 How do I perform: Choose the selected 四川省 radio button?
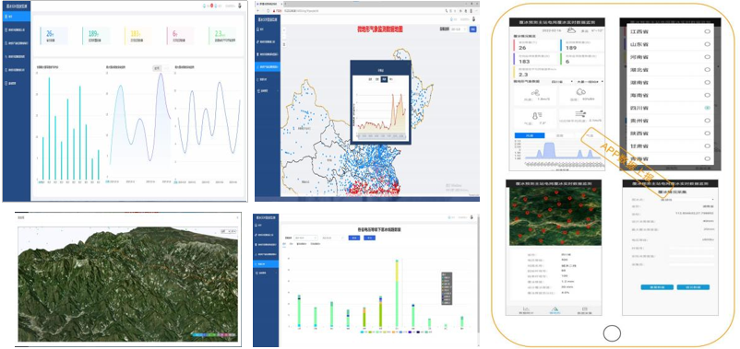(x=707, y=108)
